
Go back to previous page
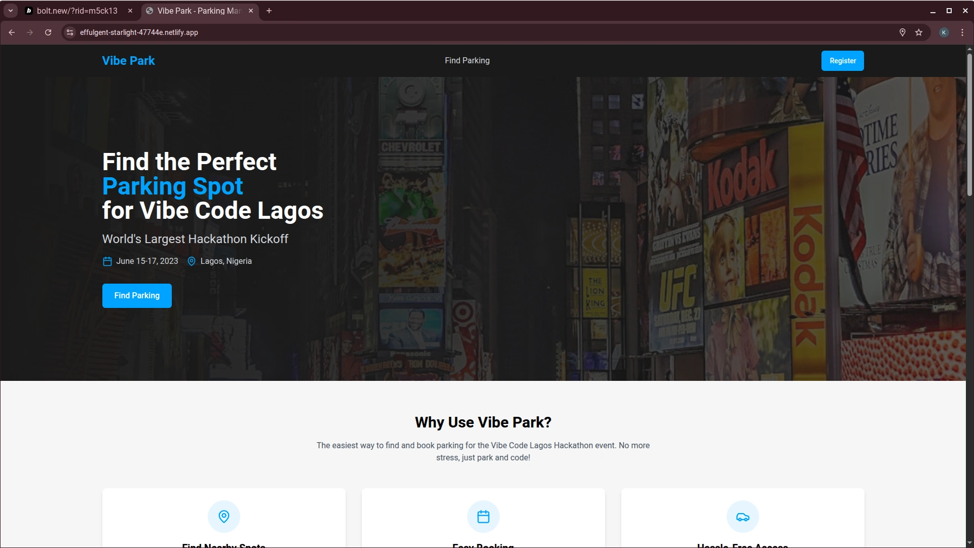click(x=12, y=32)
